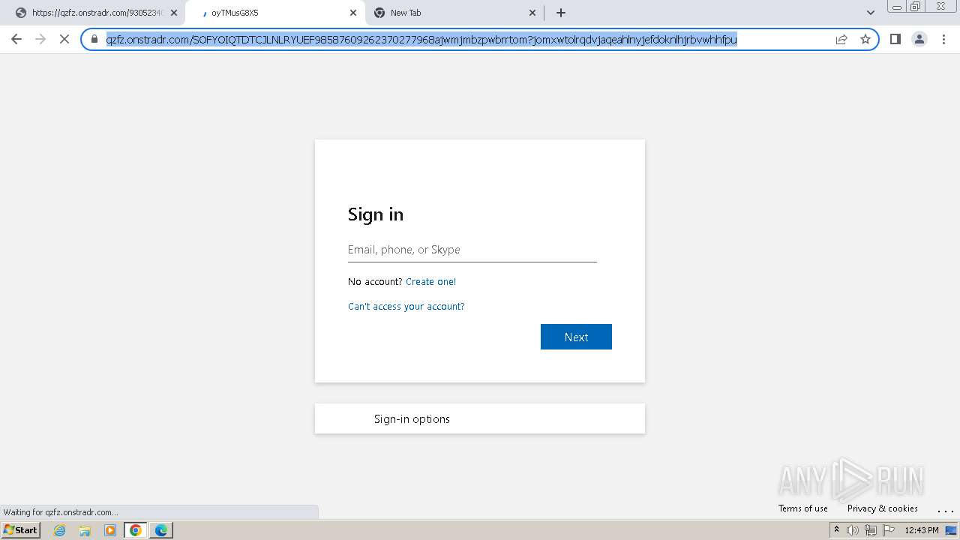Open the Action Center flag icon
Image resolution: width=960 pixels, height=540 pixels.
pos(889,530)
